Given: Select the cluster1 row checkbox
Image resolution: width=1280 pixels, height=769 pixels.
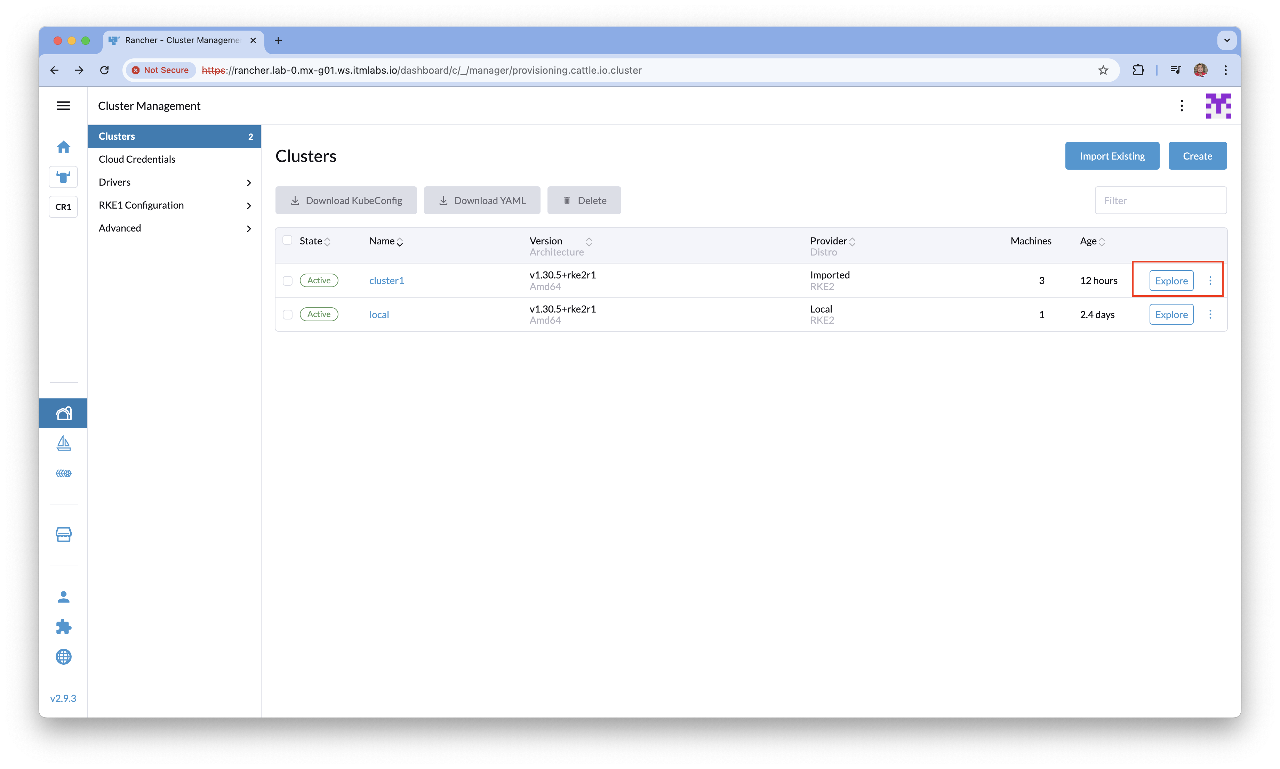Looking at the screenshot, I should 288,281.
